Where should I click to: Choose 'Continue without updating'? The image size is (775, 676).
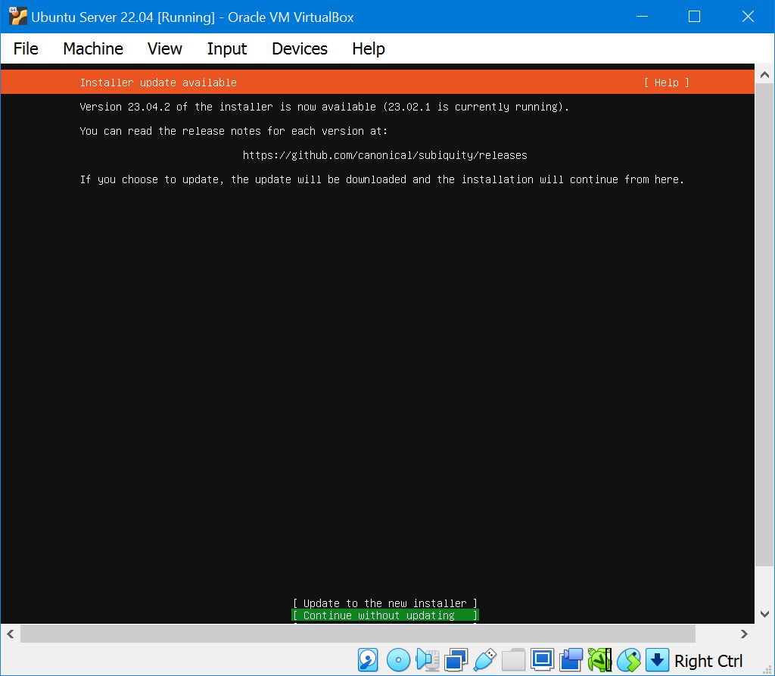tap(385, 615)
